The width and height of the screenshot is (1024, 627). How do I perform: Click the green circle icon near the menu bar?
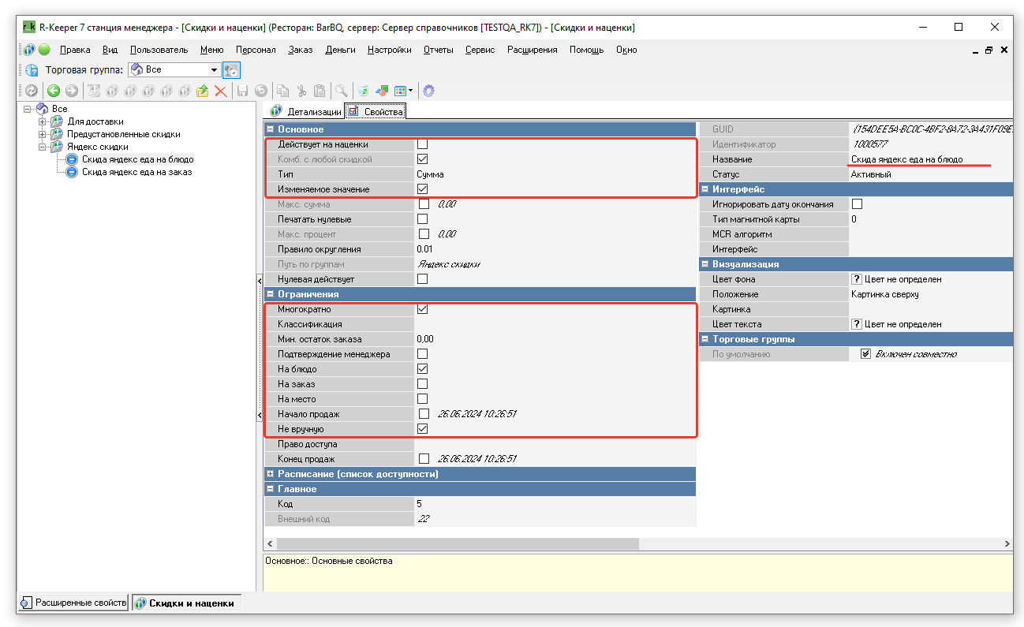44,50
